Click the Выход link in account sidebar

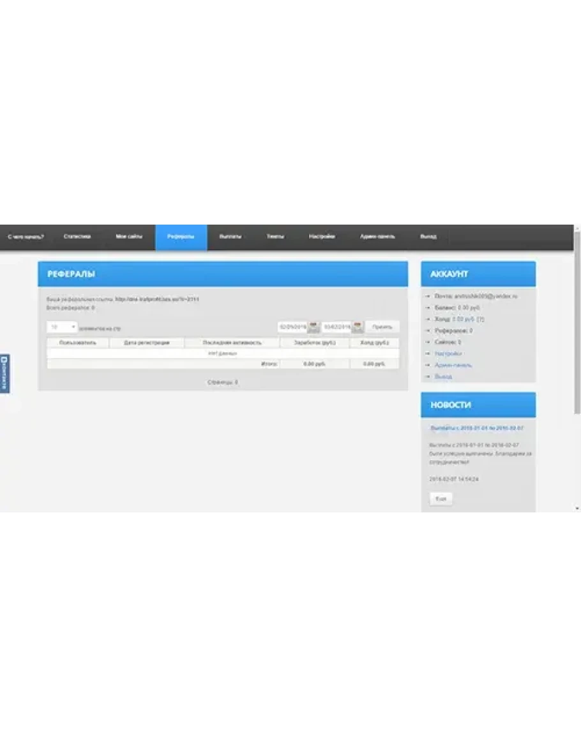click(x=443, y=376)
